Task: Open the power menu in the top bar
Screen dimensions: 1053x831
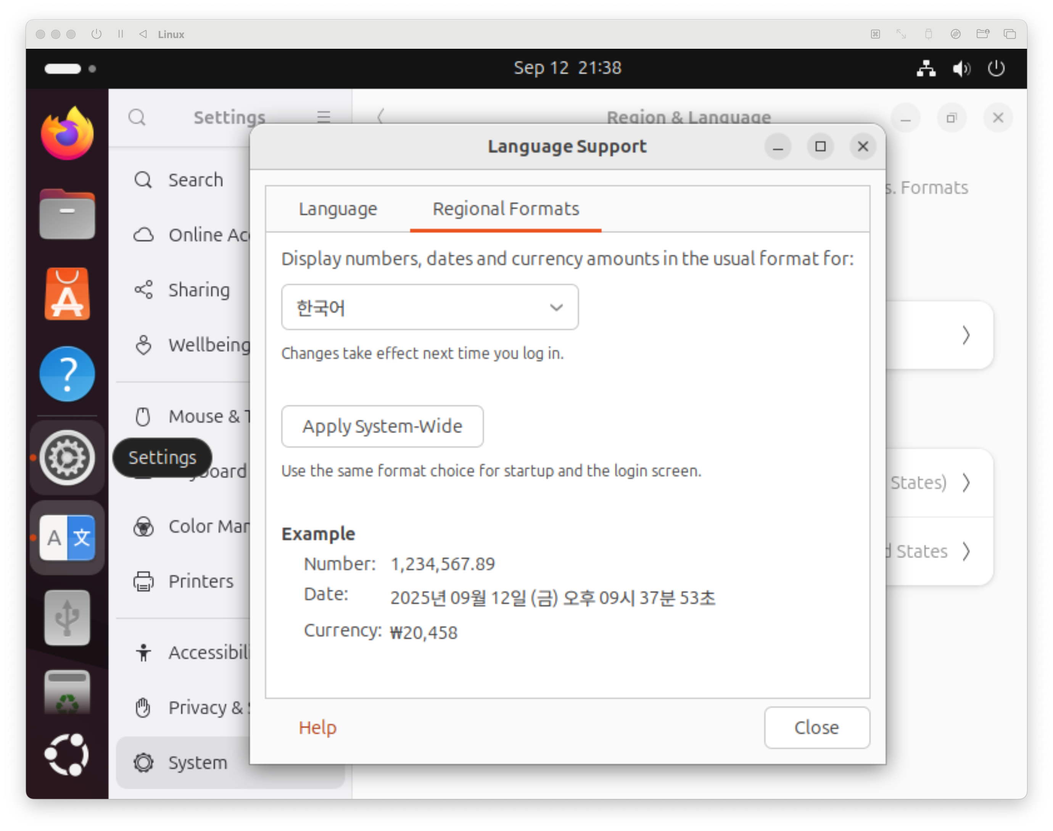Action: click(x=996, y=69)
